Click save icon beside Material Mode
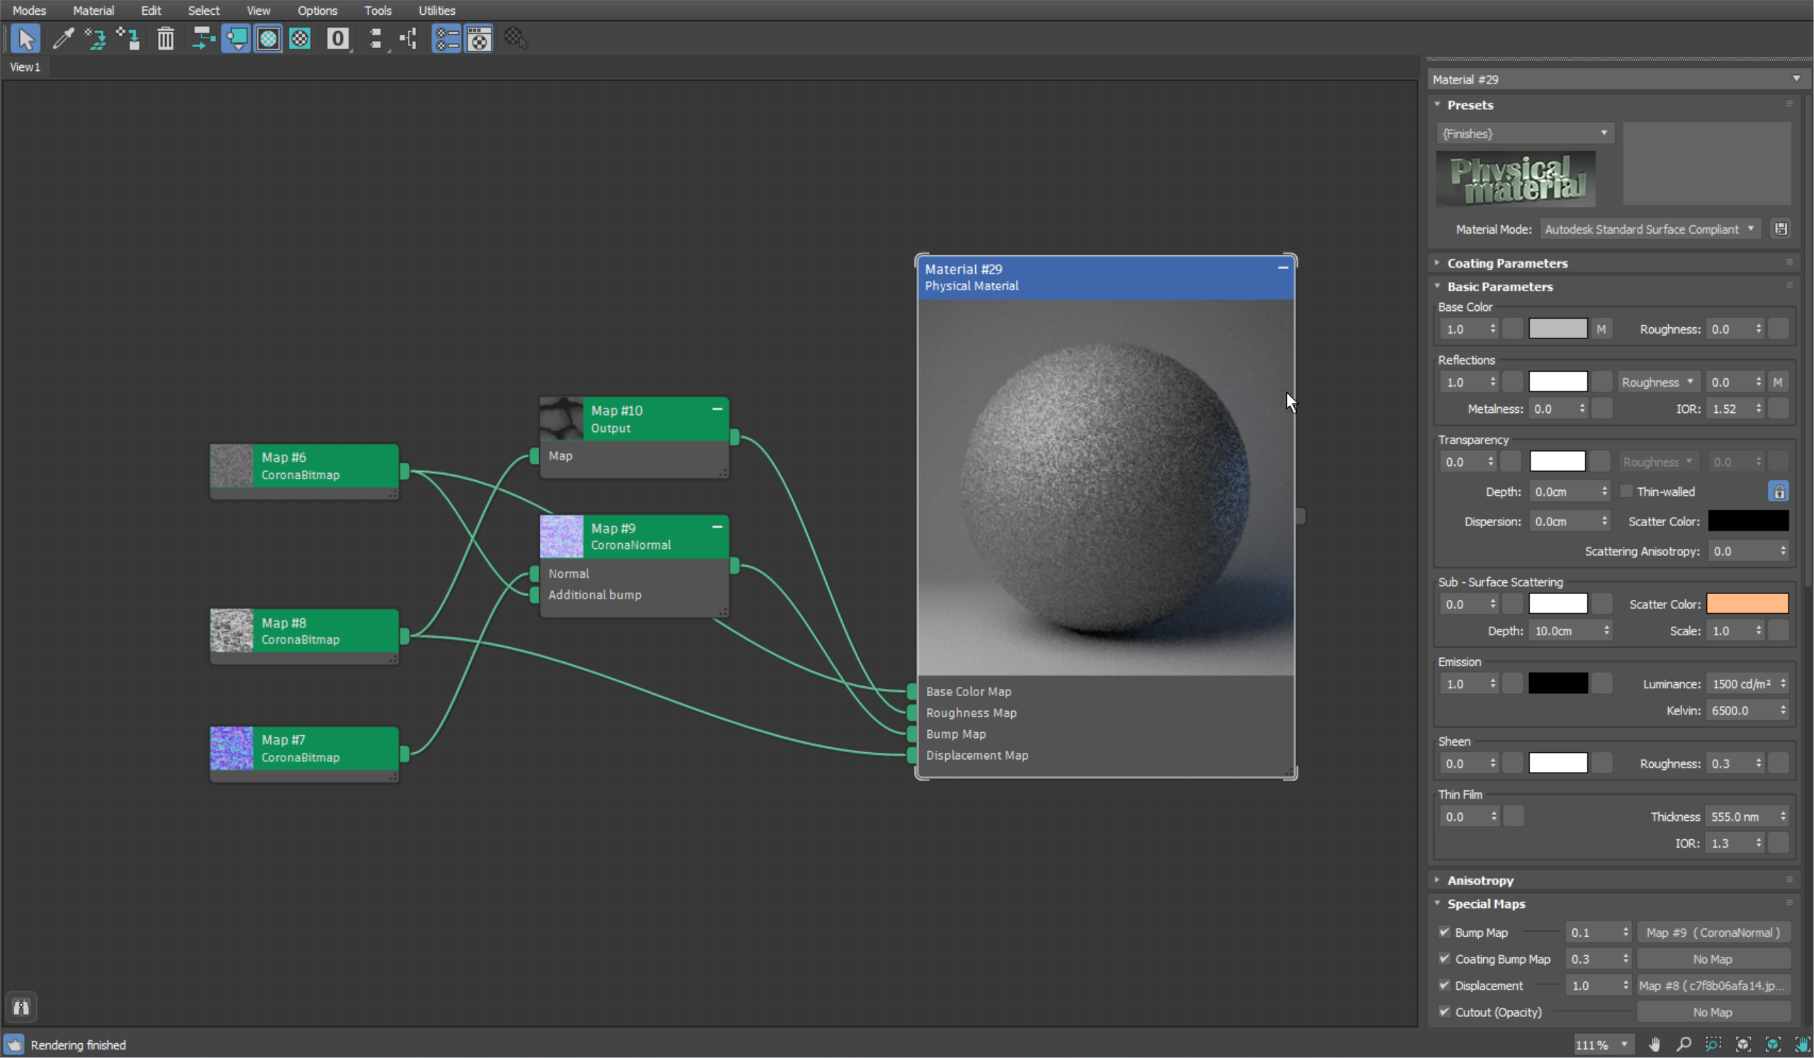The height and width of the screenshot is (1058, 1814). pos(1781,229)
